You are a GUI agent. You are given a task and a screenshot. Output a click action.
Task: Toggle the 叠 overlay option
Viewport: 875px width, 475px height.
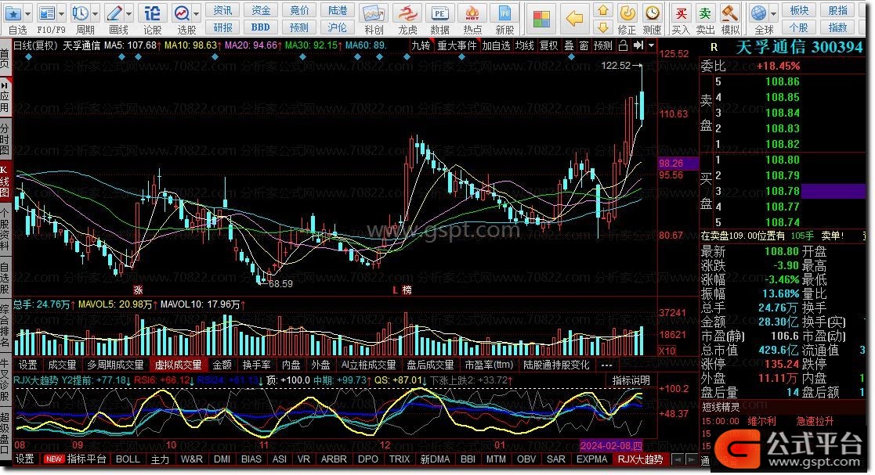[x=569, y=45]
